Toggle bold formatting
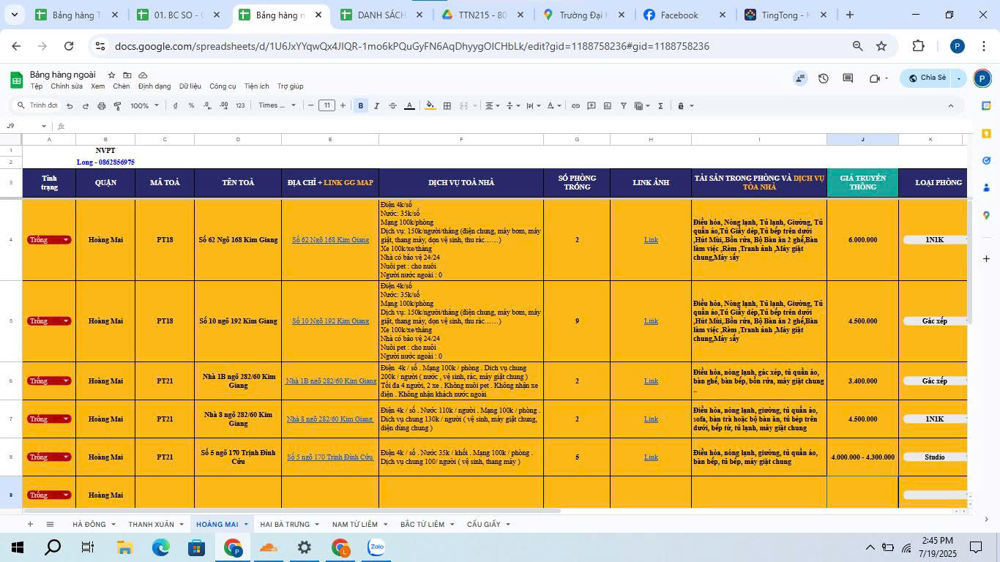The width and height of the screenshot is (1000, 562). (x=360, y=106)
